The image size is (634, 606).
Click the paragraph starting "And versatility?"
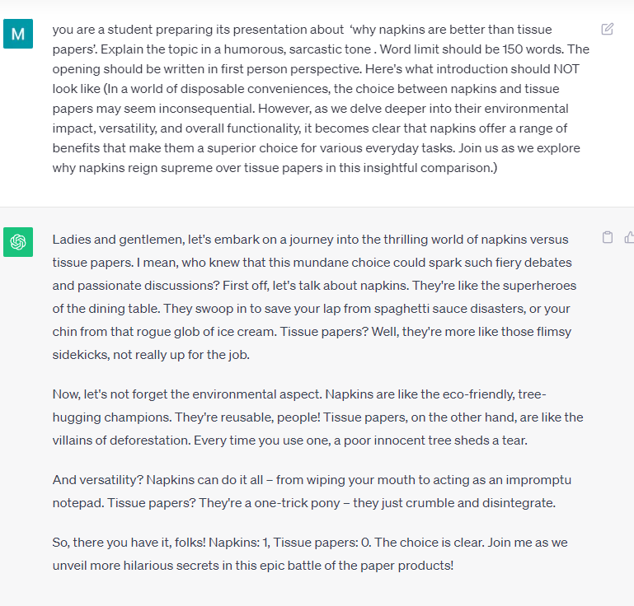pyautogui.click(x=312, y=492)
